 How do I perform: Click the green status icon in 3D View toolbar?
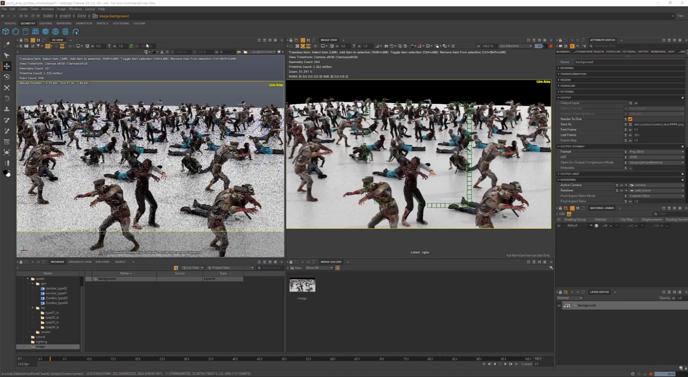pos(131,46)
